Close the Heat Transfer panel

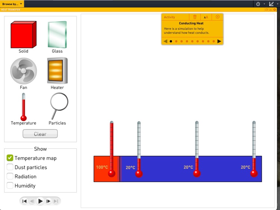(275, 10)
